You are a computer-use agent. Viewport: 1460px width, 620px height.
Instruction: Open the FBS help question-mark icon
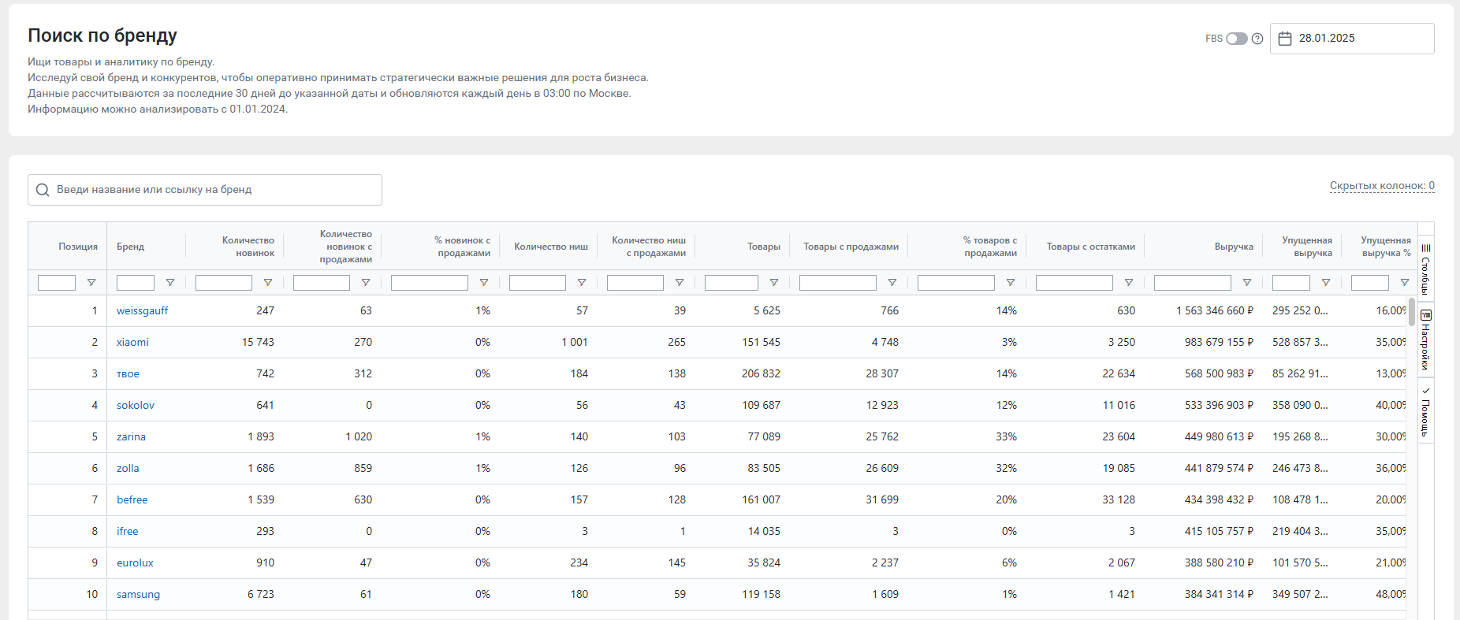pyautogui.click(x=1257, y=39)
